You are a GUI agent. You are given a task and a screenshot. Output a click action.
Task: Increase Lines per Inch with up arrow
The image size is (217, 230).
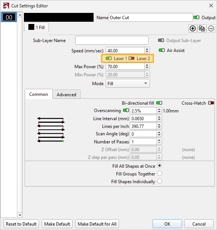click(159, 125)
